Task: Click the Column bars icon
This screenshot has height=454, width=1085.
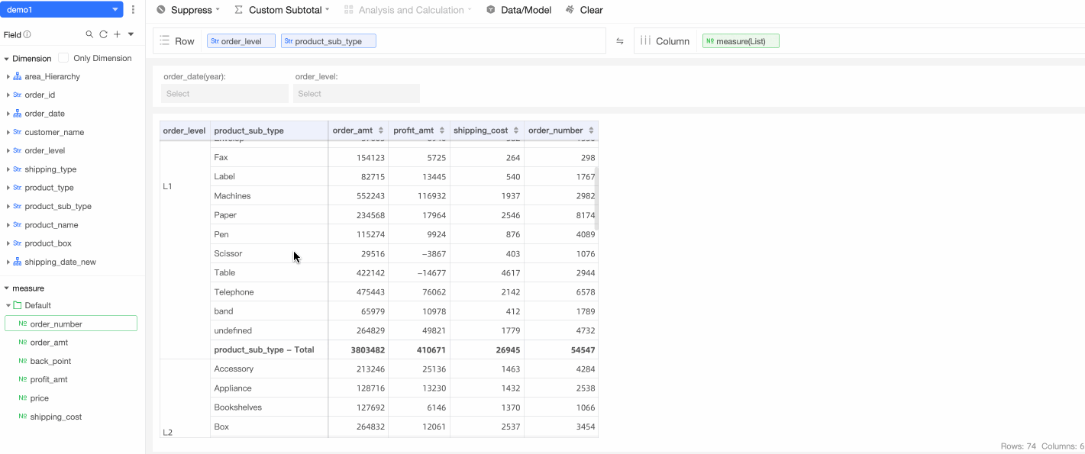Action: tap(645, 41)
